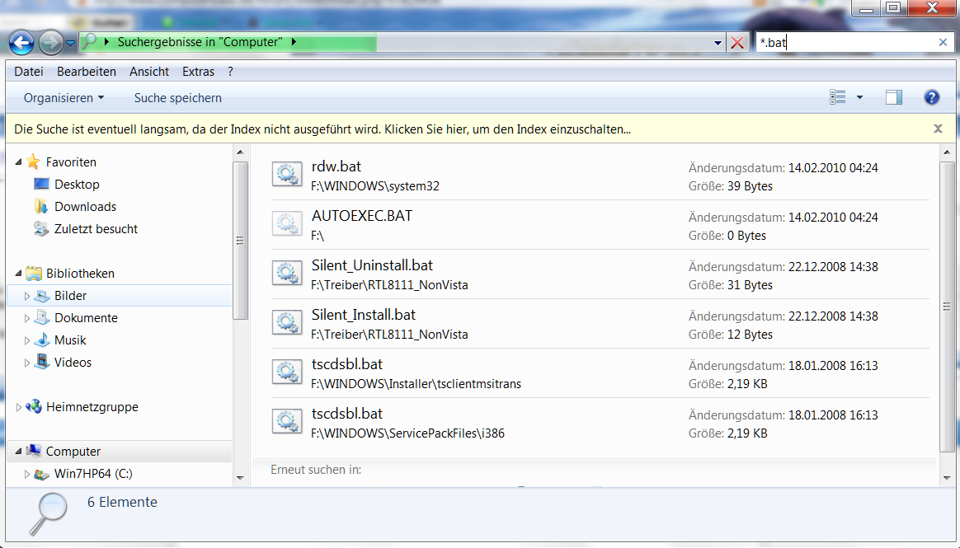
Task: Open the recent pages dropdown beside the forward arrow
Action: point(70,43)
